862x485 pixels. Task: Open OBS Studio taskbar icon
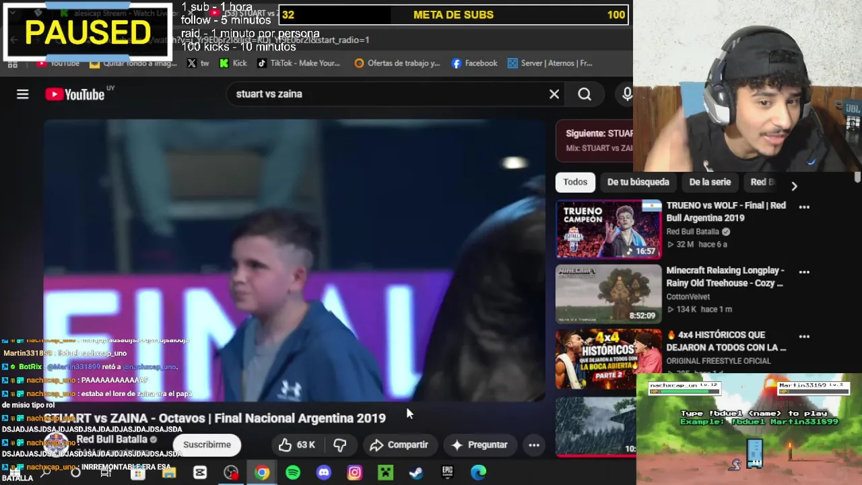(231, 473)
